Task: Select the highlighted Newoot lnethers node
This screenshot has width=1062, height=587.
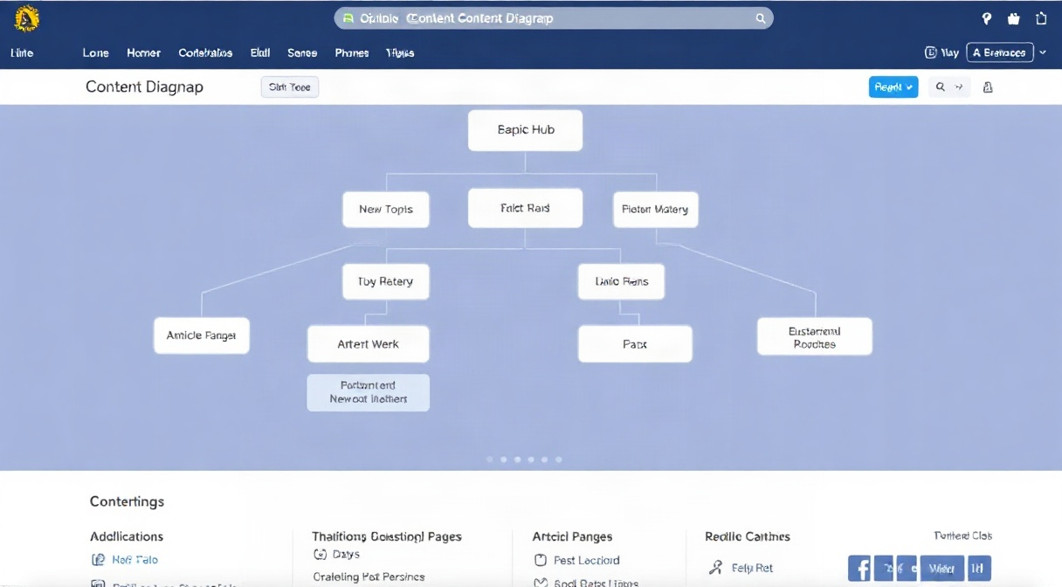Action: [x=369, y=392]
